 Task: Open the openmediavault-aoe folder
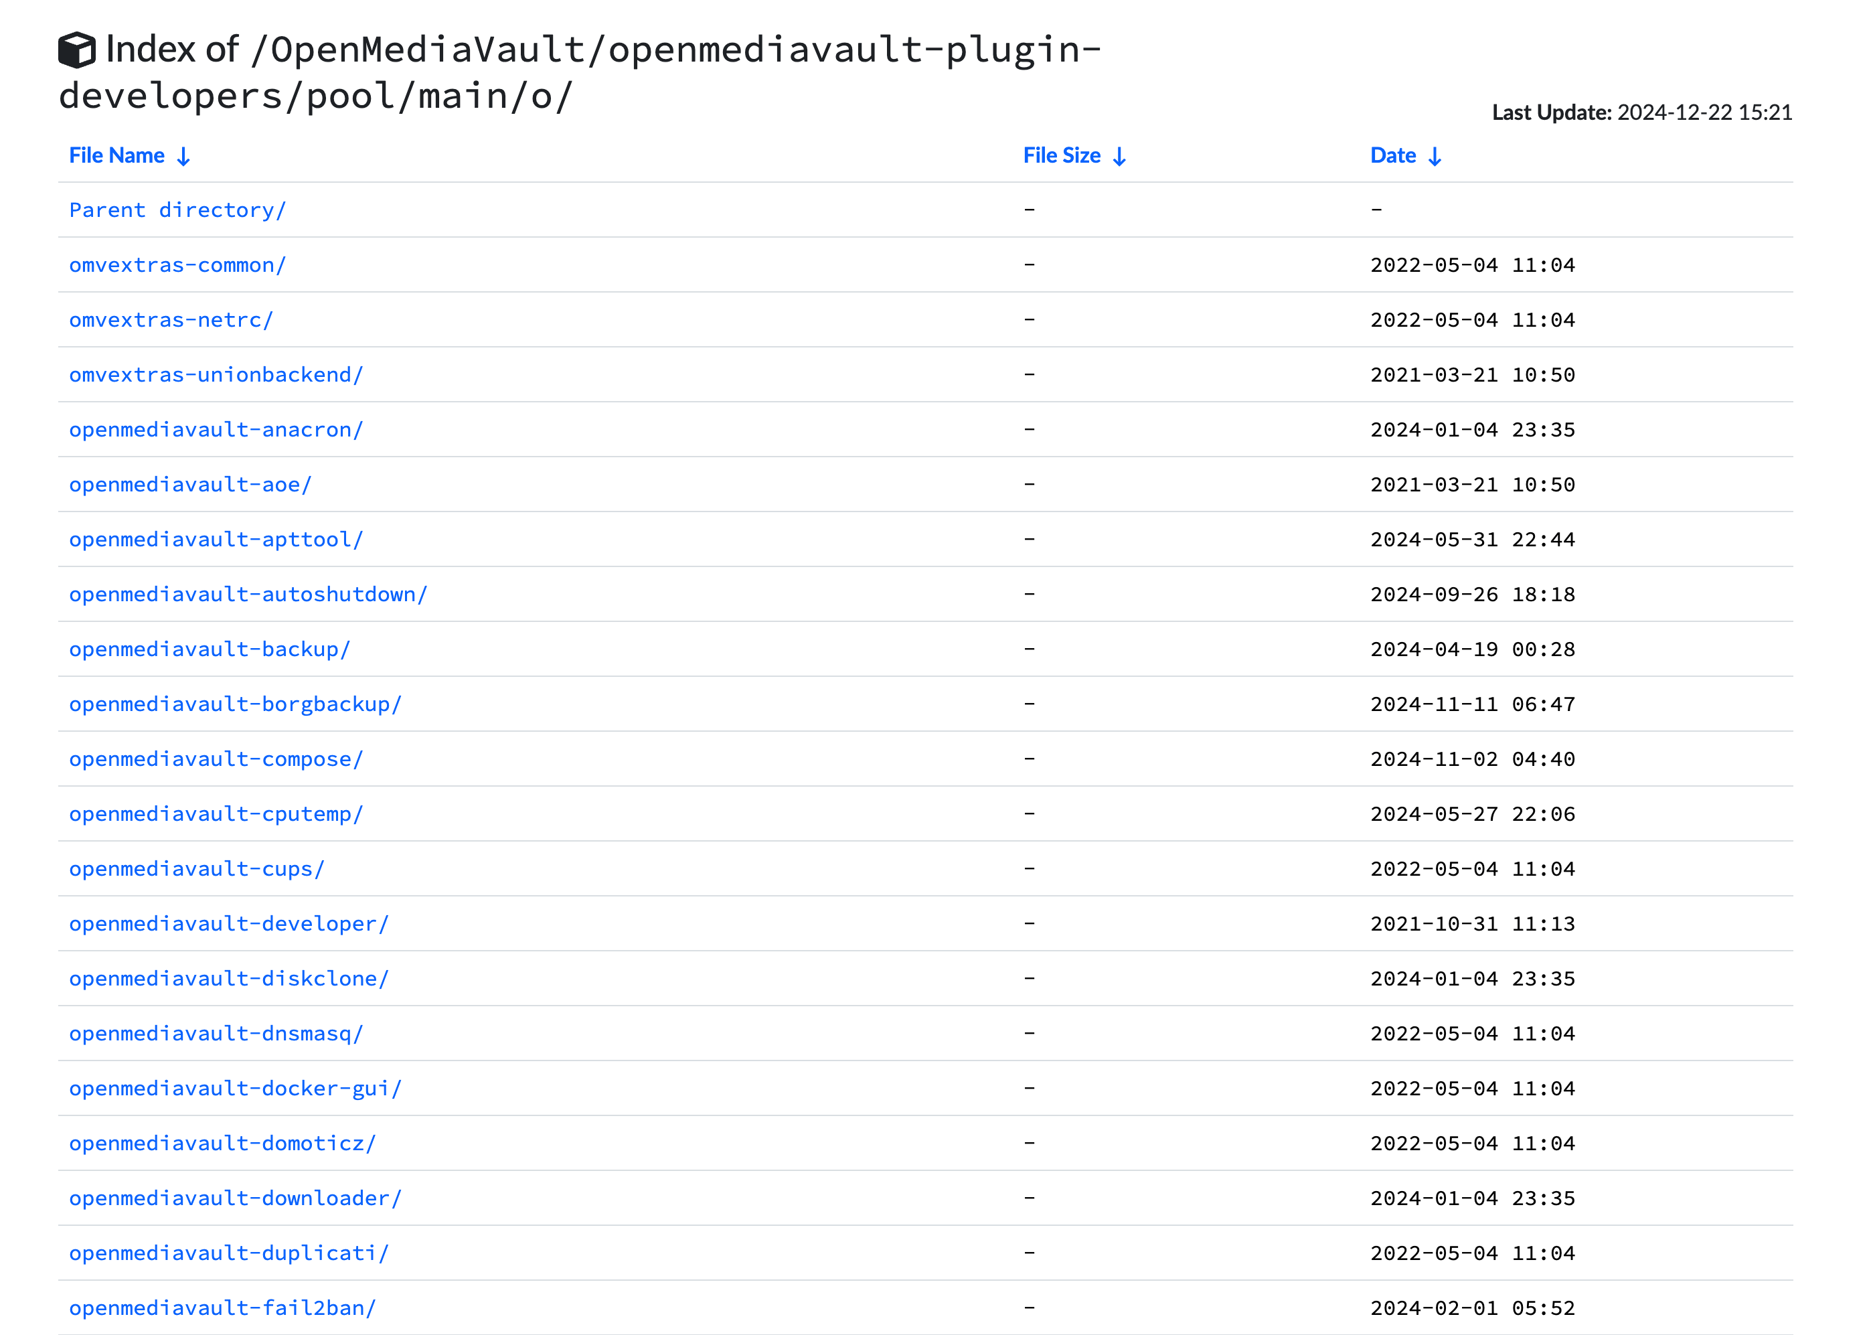pyautogui.click(x=191, y=485)
